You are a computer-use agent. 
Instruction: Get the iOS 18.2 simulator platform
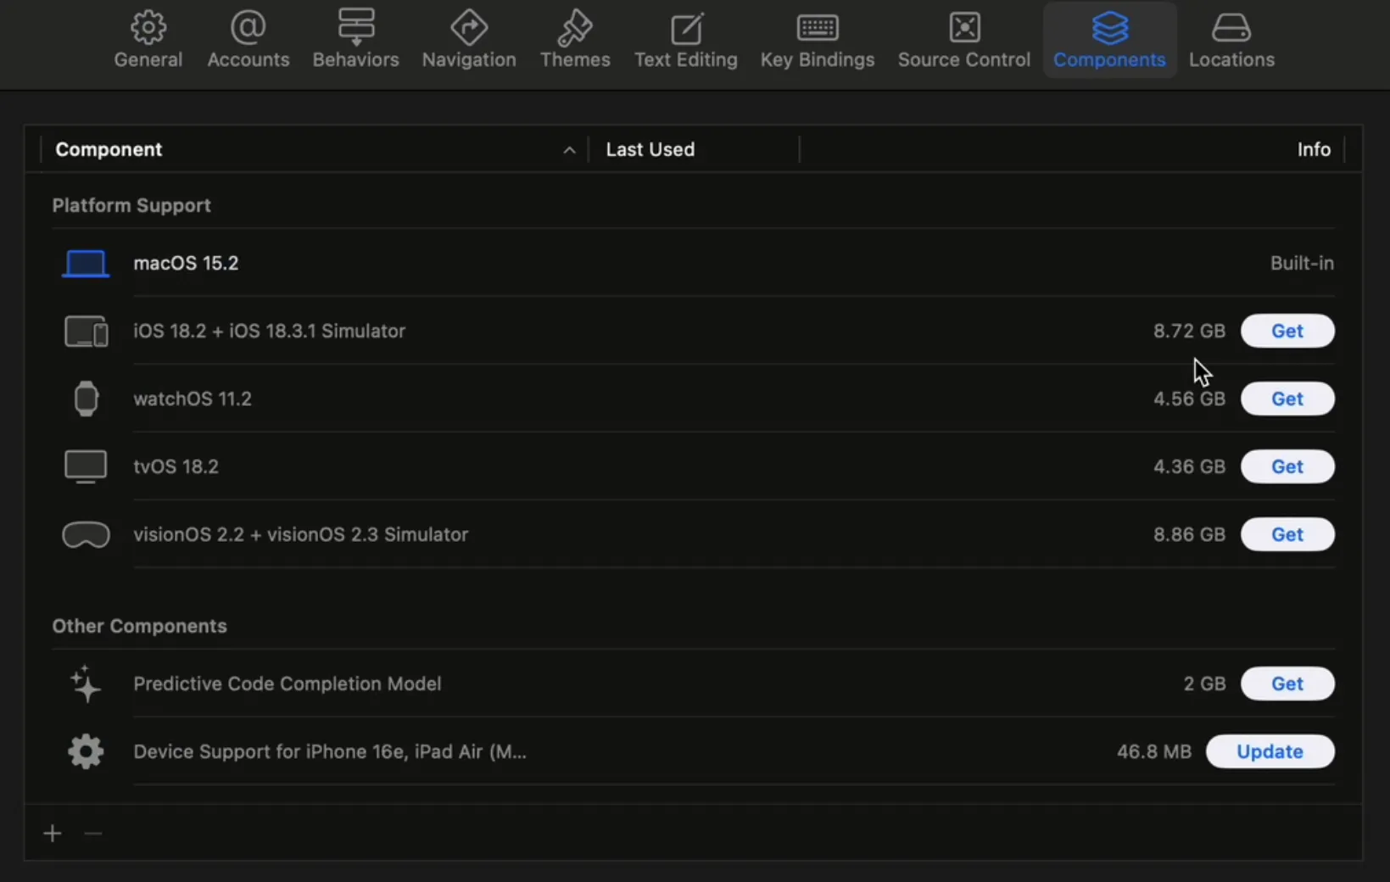click(1287, 331)
